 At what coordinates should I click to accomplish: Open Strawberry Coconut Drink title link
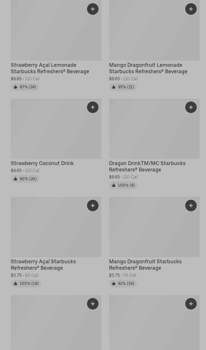(42, 163)
